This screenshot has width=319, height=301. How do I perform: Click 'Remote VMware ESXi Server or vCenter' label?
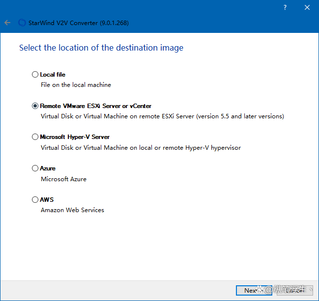pyautogui.click(x=96, y=106)
